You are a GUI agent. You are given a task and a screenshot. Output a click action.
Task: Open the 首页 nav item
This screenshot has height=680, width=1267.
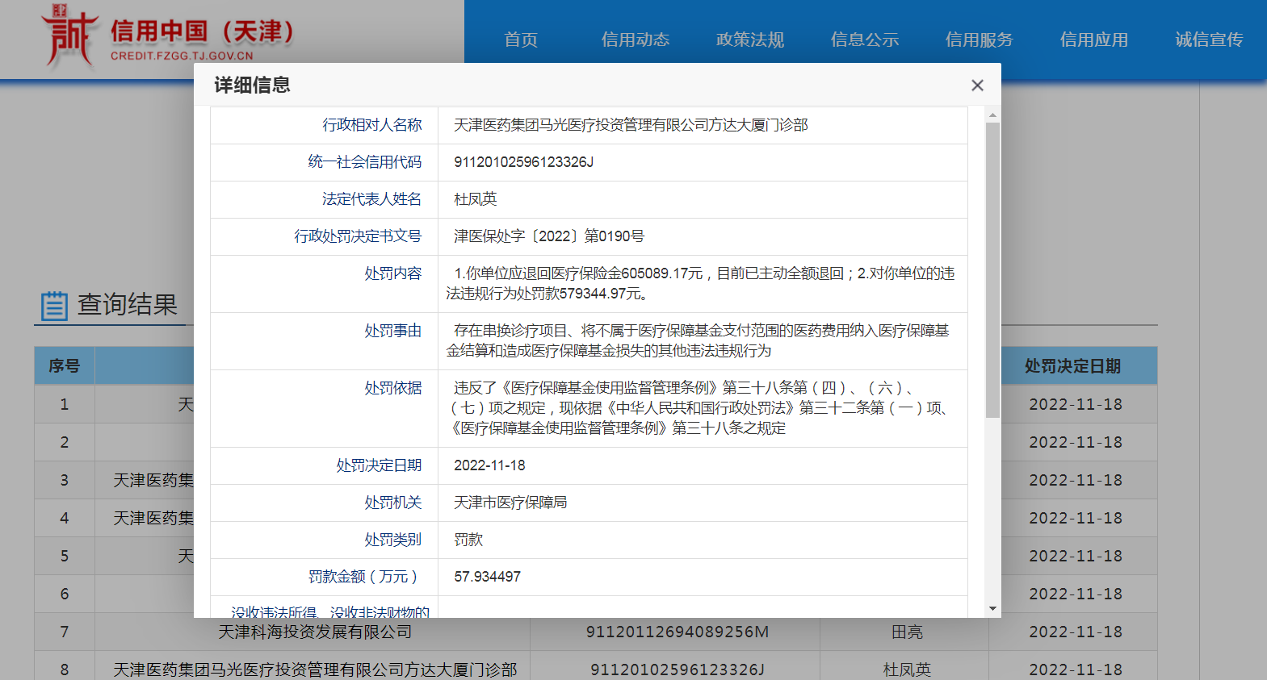(521, 40)
